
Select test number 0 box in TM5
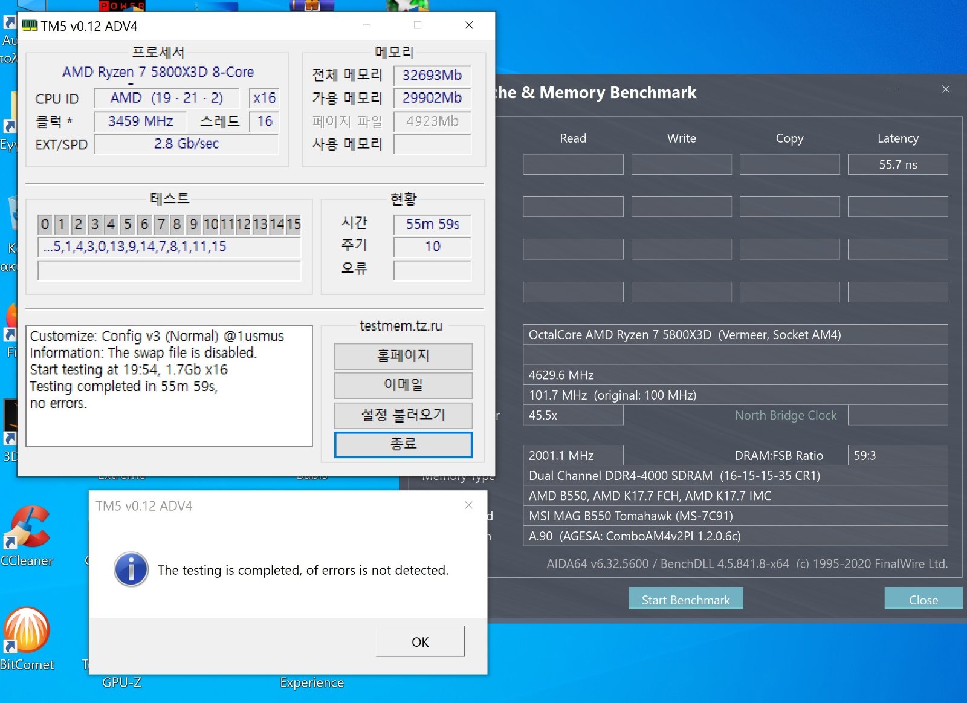[45, 224]
